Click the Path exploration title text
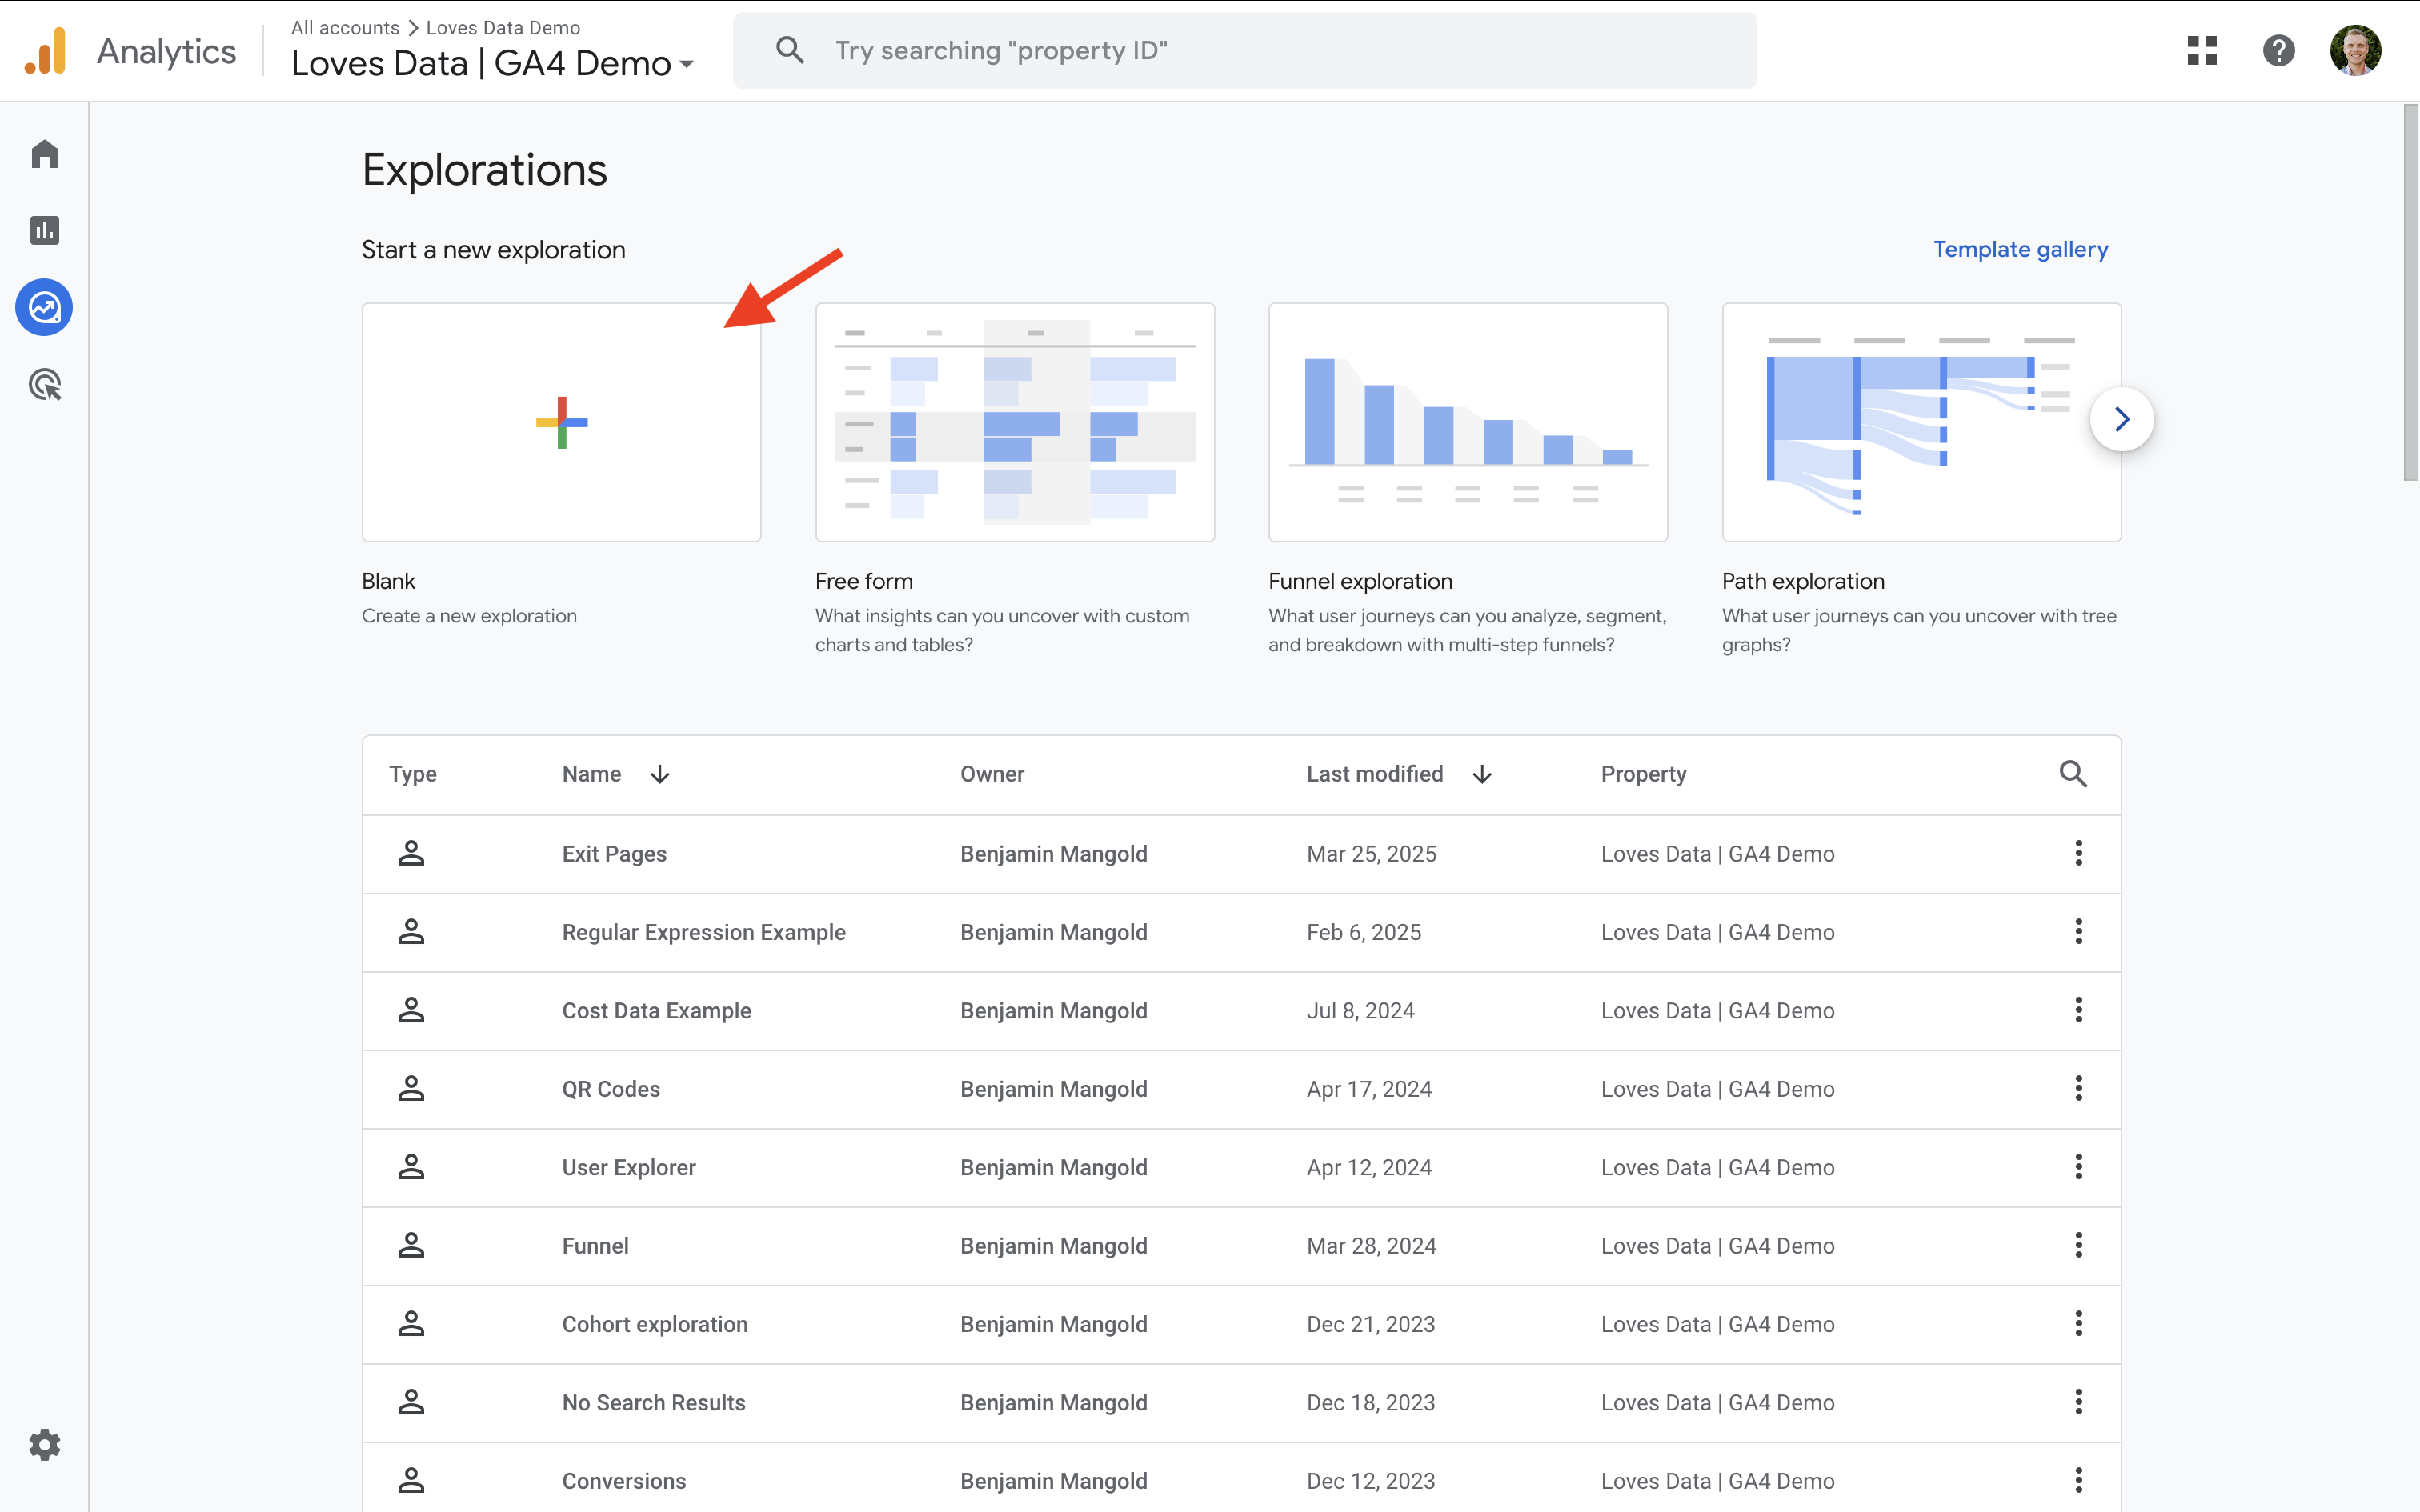 (1803, 581)
